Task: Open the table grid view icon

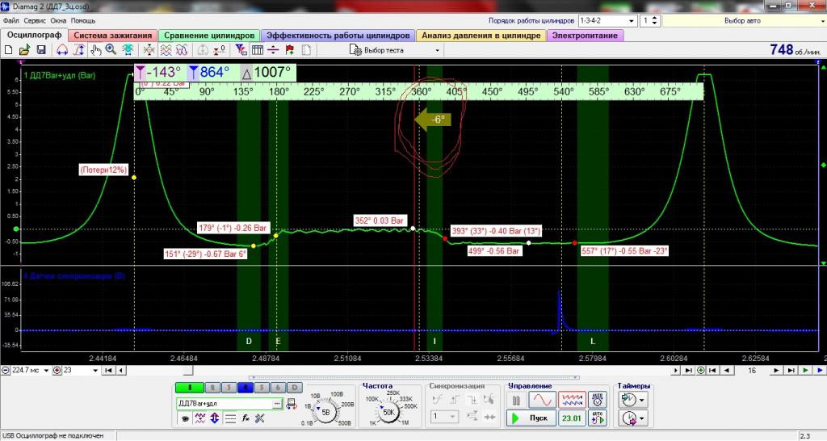Action: [x=258, y=50]
